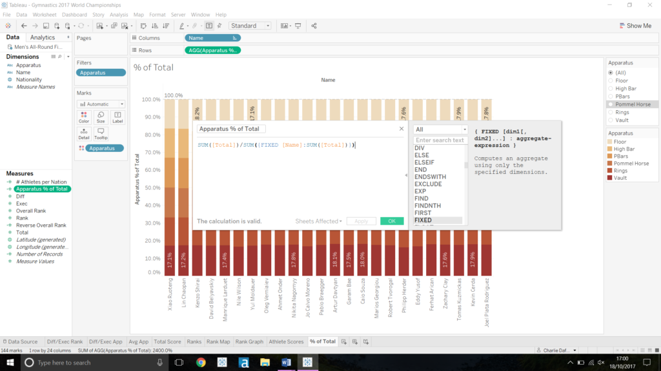Open the Athlete Scores sheet tab
The image size is (661, 371).
286,341
